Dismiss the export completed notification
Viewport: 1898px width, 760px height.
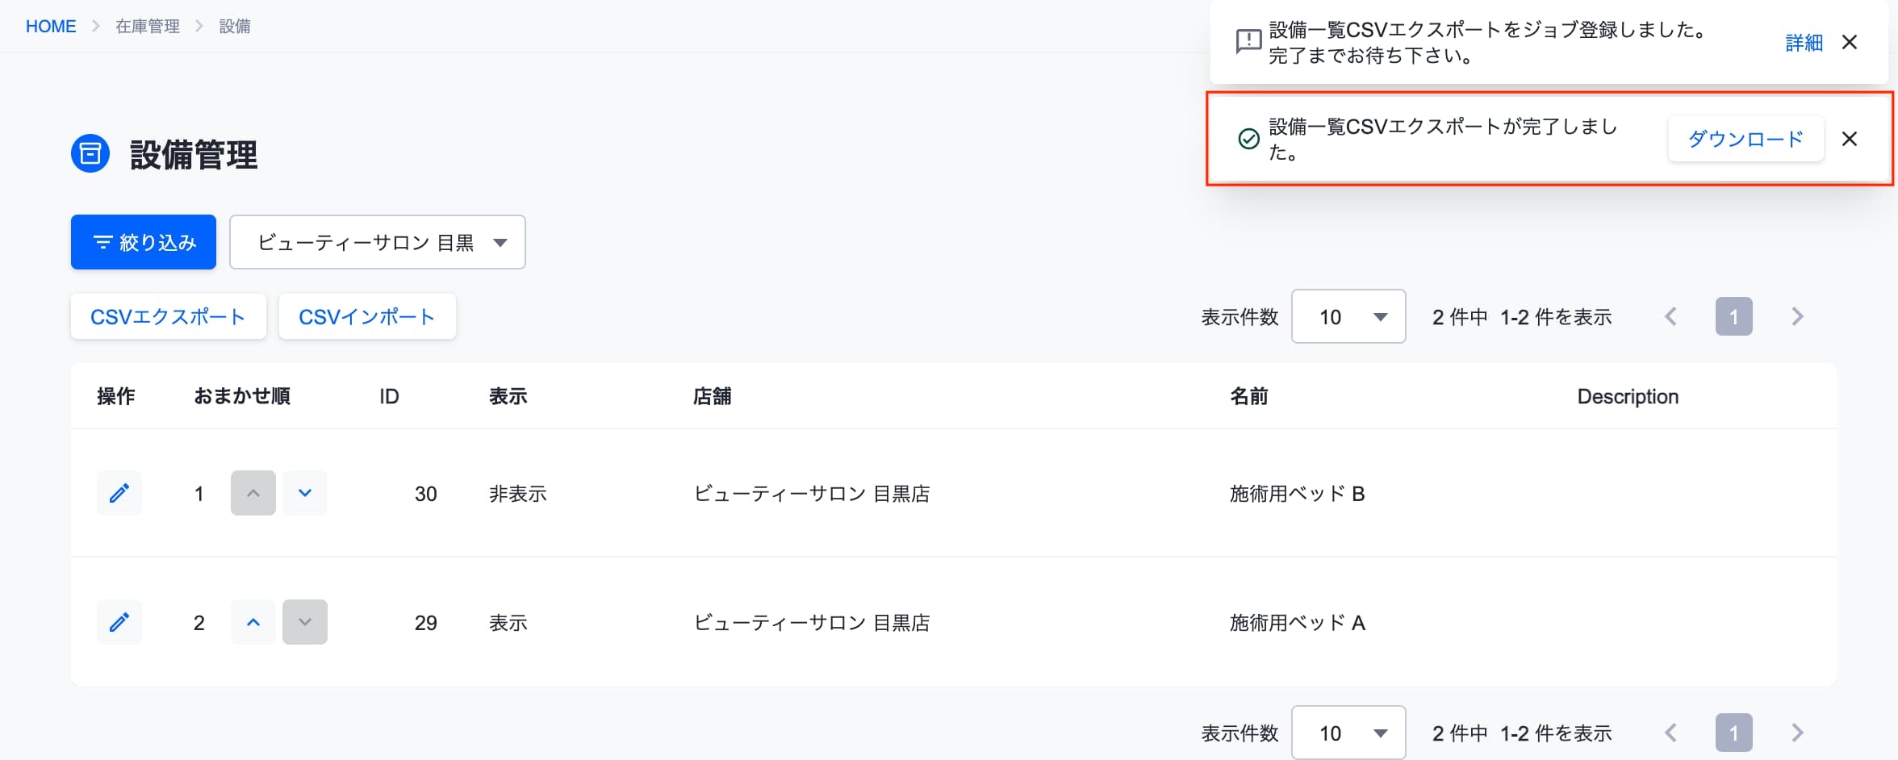pos(1850,139)
